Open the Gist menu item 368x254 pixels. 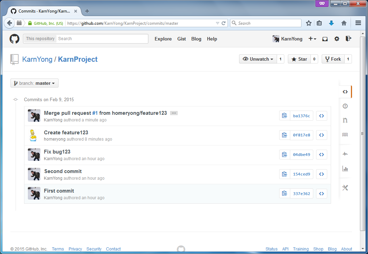tap(182, 39)
